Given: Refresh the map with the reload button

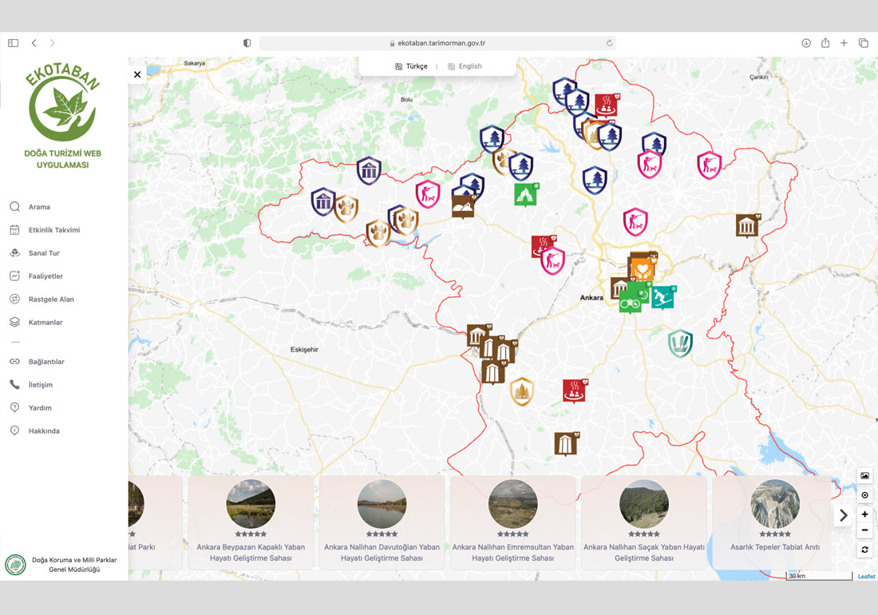Looking at the screenshot, I should point(864,550).
